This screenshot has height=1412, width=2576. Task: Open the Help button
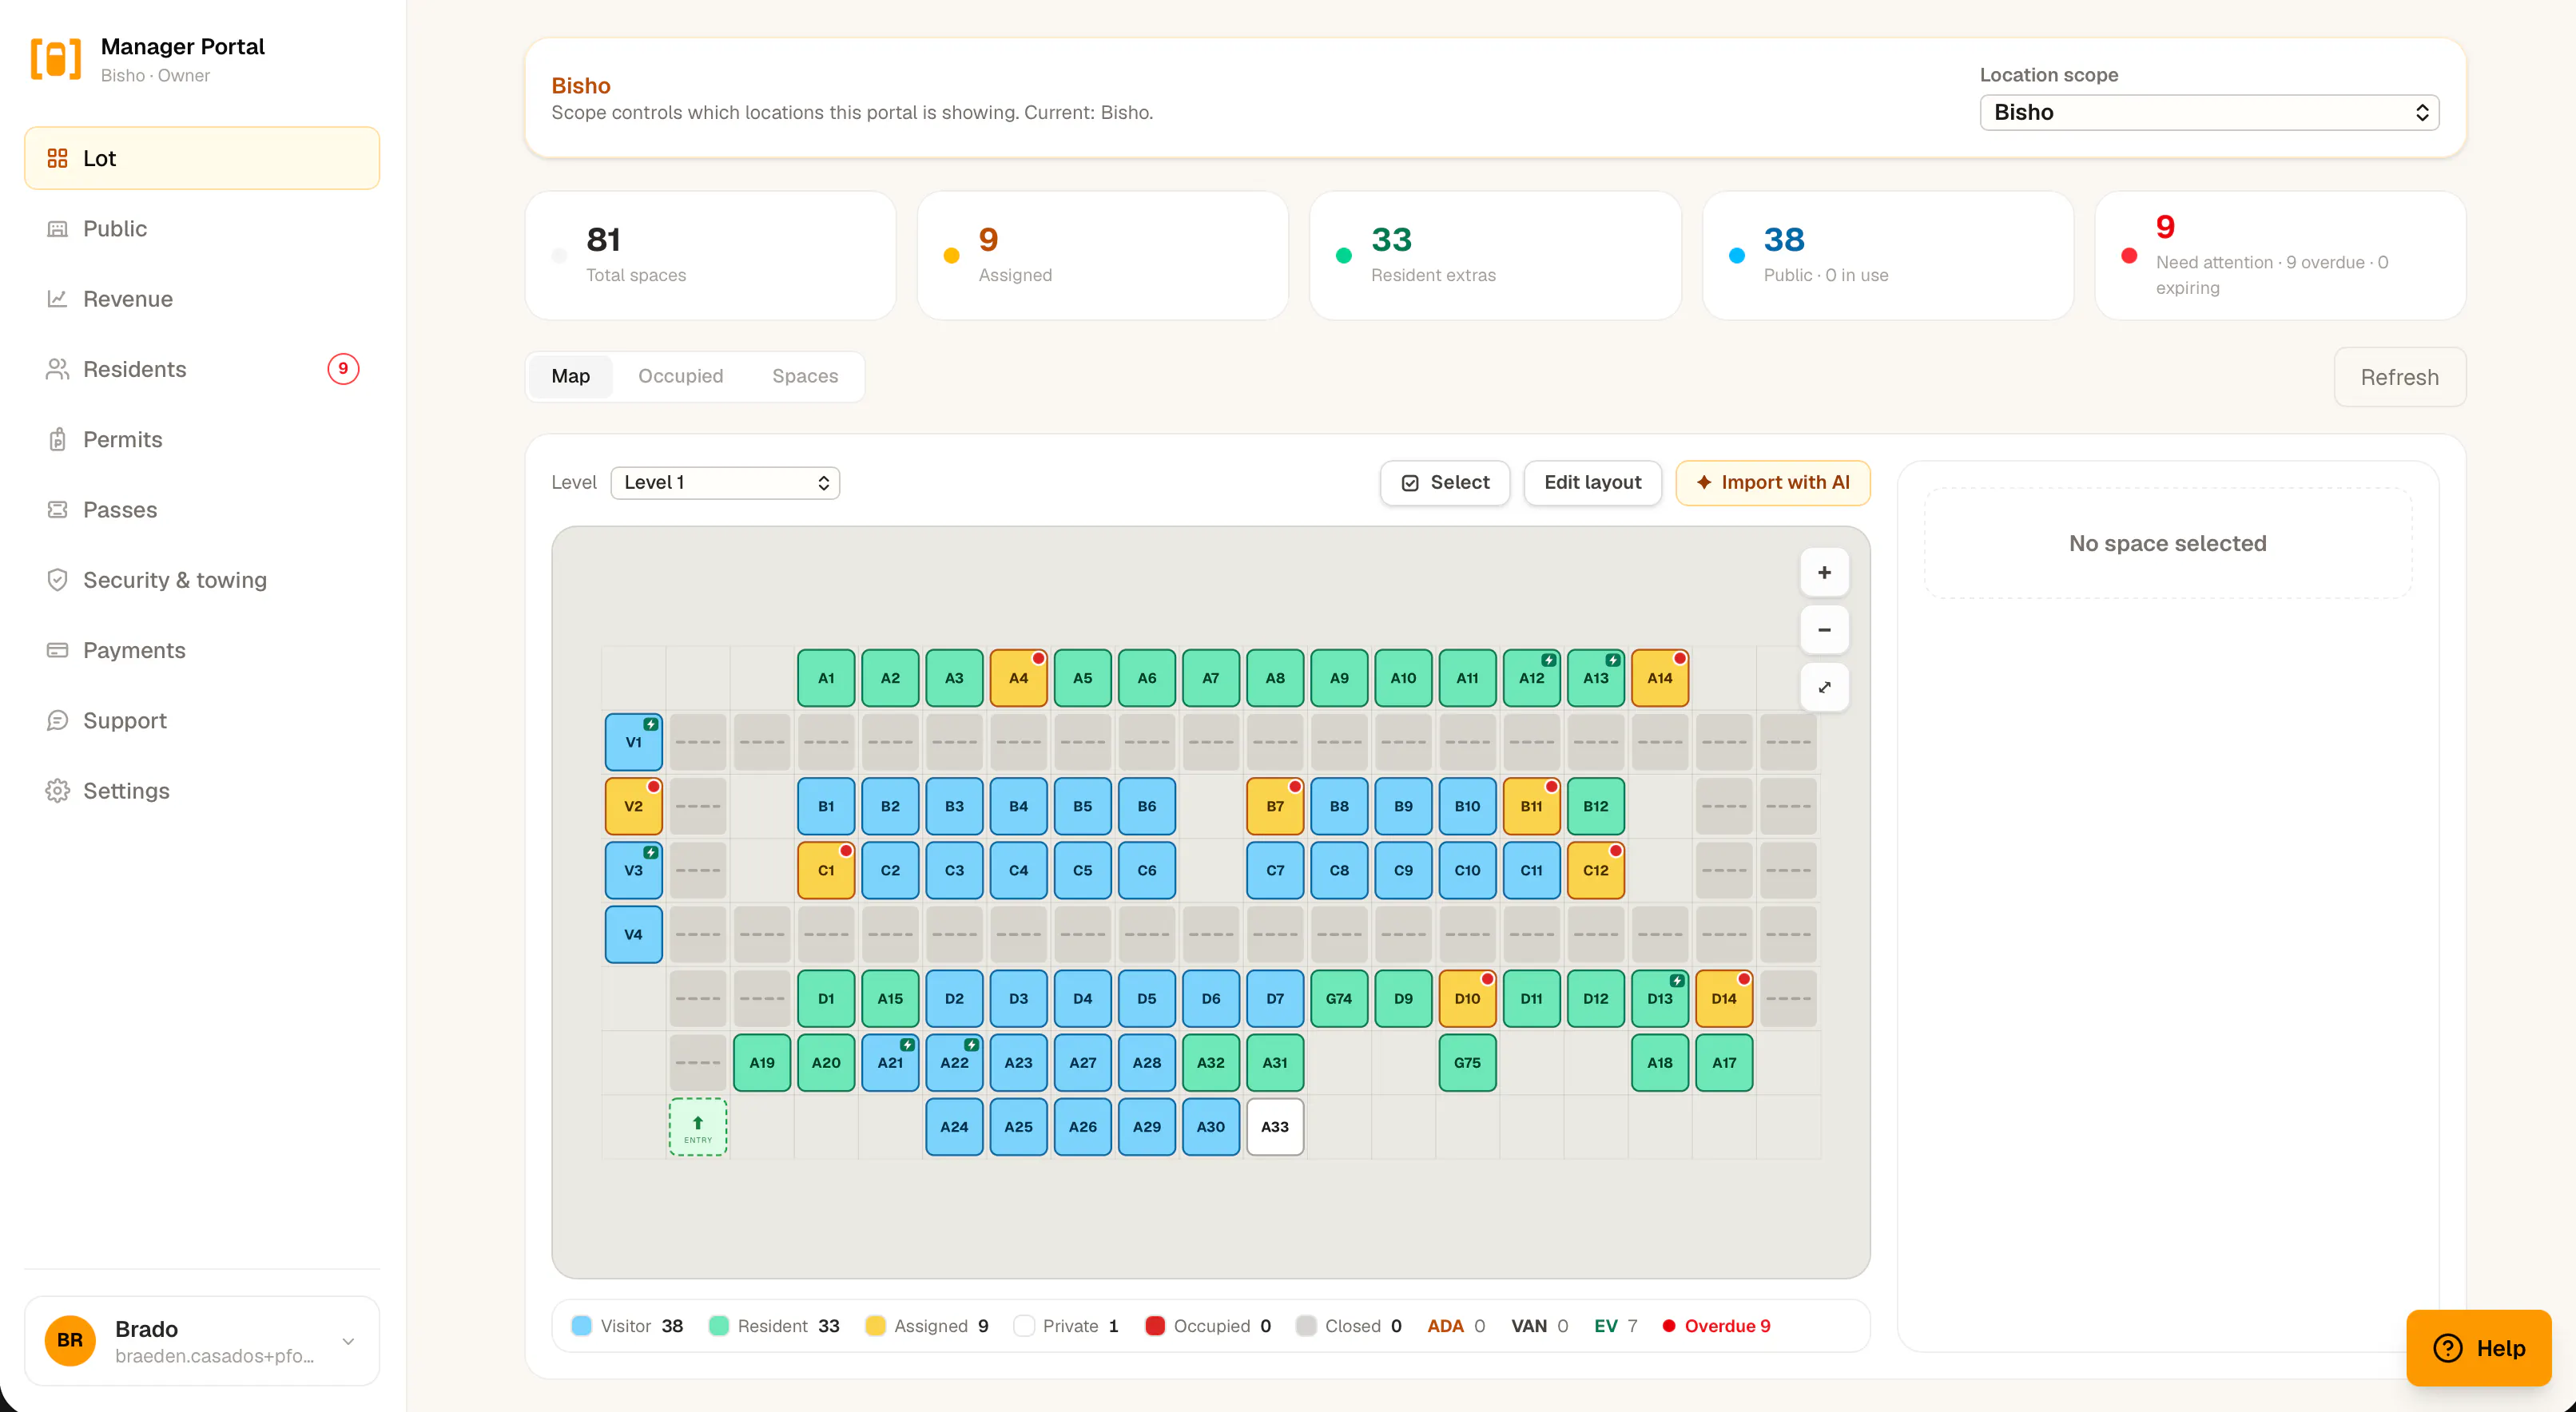[x=2479, y=1348]
